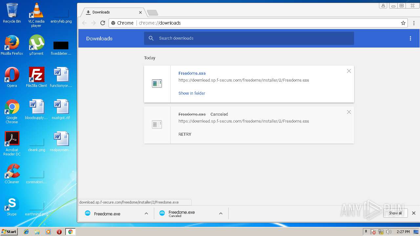420x236 pixels.
Task: Reload the Chrome page
Action: click(103, 23)
